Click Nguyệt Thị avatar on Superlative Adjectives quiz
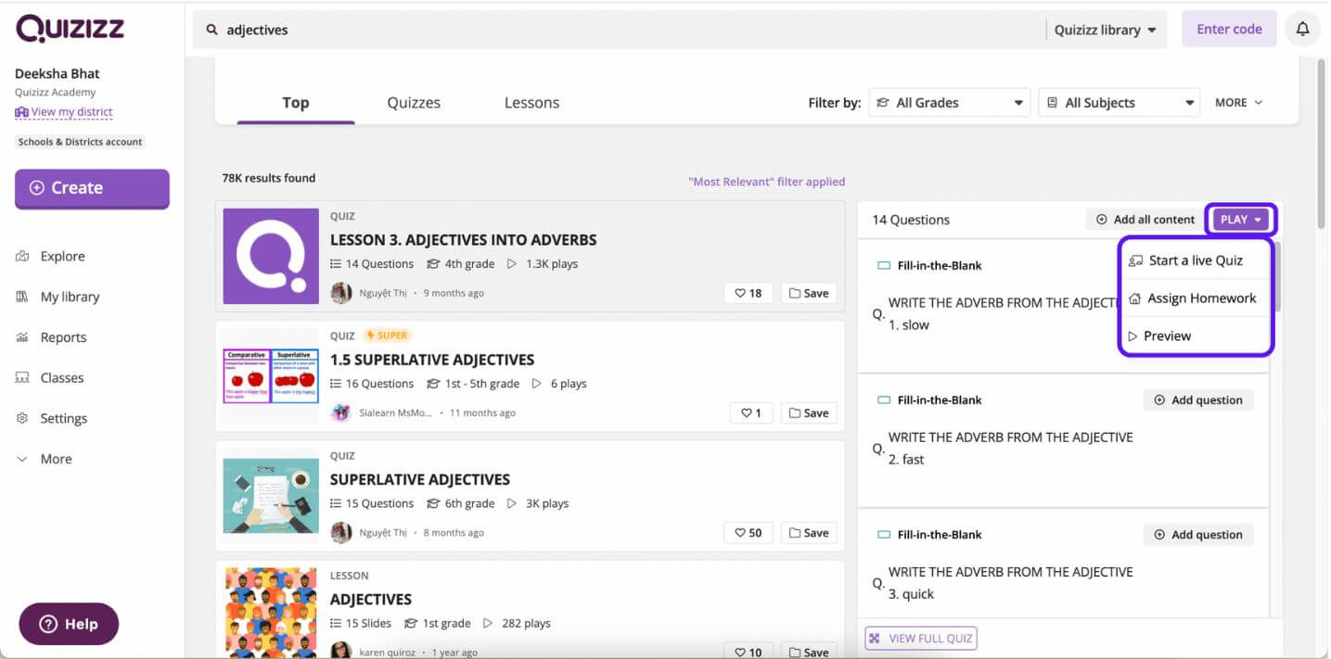The width and height of the screenshot is (1331, 659). pos(341,533)
